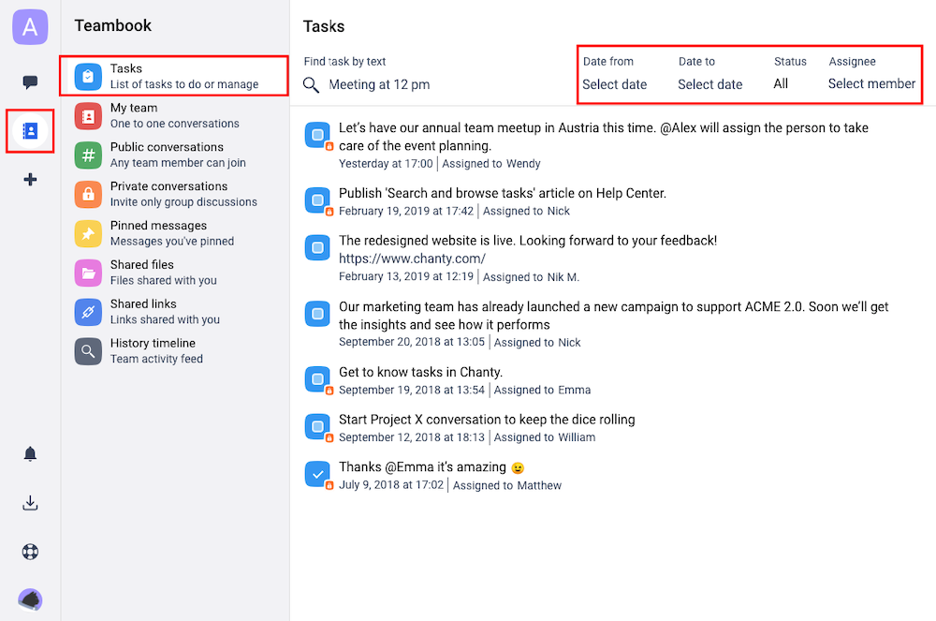Viewport: 936px width, 621px height.
Task: Click the green hashtag Public conversations icon
Action: tap(88, 155)
